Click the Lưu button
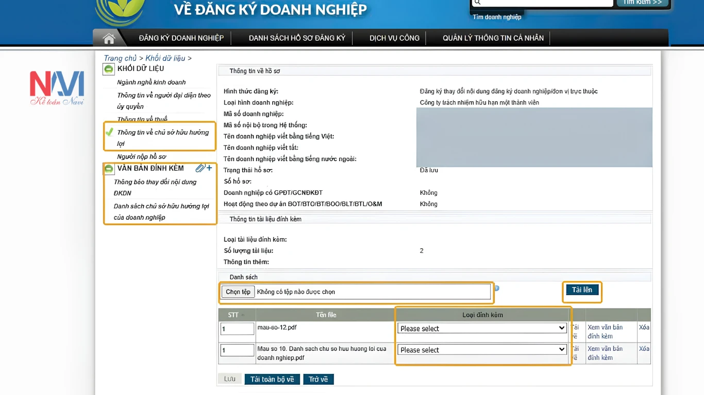704x395 pixels. tap(230, 379)
